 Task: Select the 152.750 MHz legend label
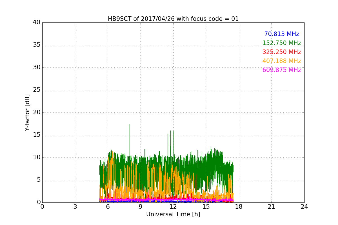coord(282,43)
